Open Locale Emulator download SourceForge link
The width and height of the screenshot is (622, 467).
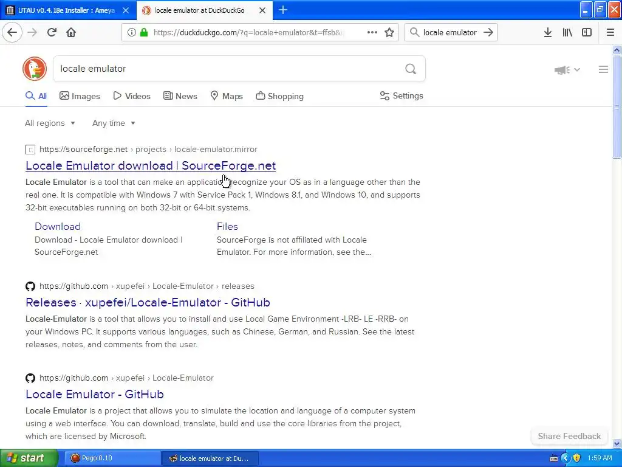pyautogui.click(x=151, y=165)
